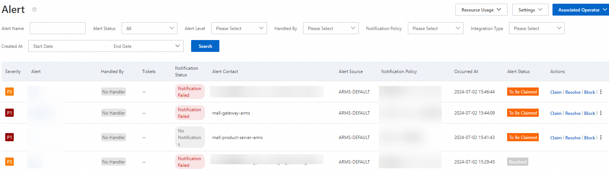Focus the Alert Name input field
This screenshot has width=609, height=172.
[58, 29]
